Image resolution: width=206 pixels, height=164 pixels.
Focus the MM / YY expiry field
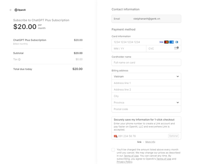[129, 49]
